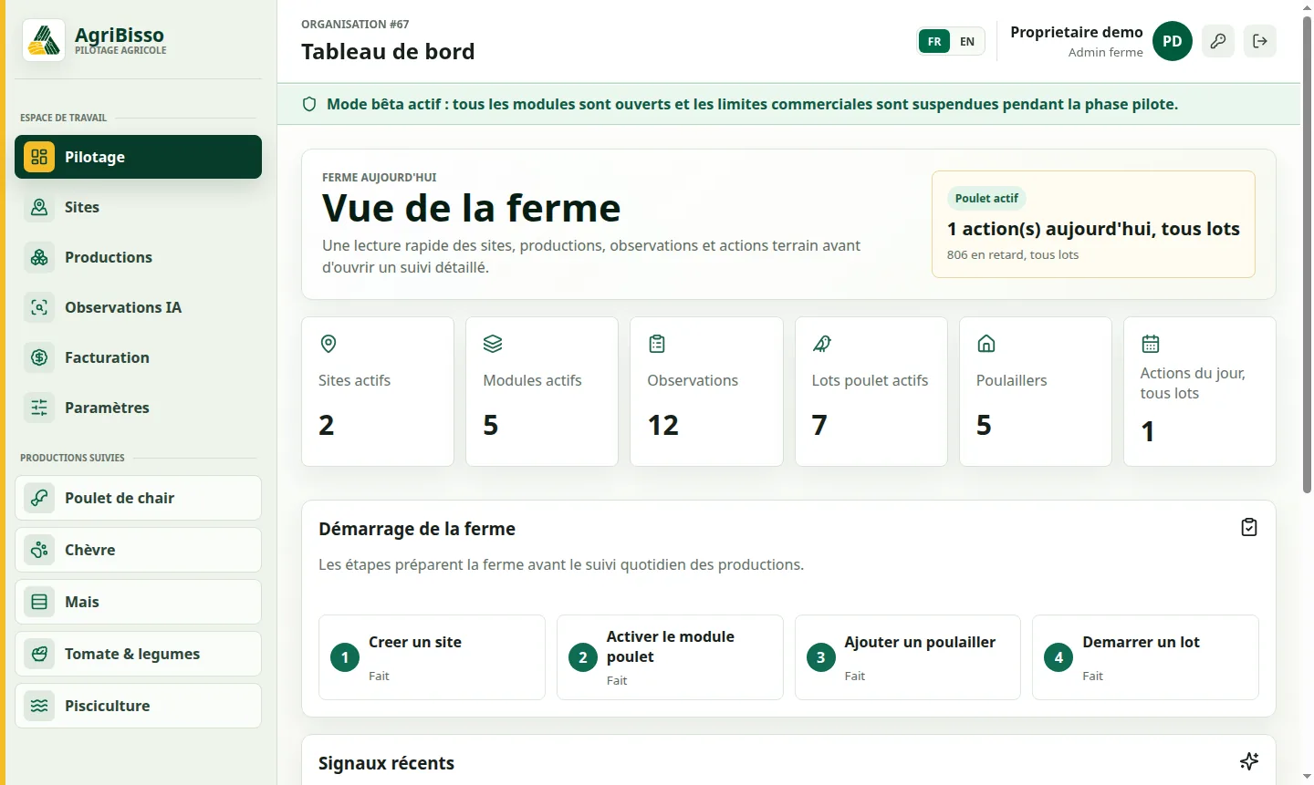Click the Observations clipboard icon
The image size is (1314, 785).
657,344
